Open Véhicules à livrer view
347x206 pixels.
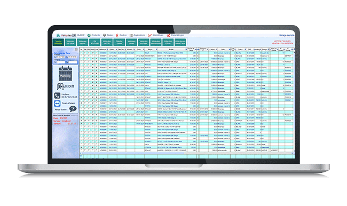point(168,43)
